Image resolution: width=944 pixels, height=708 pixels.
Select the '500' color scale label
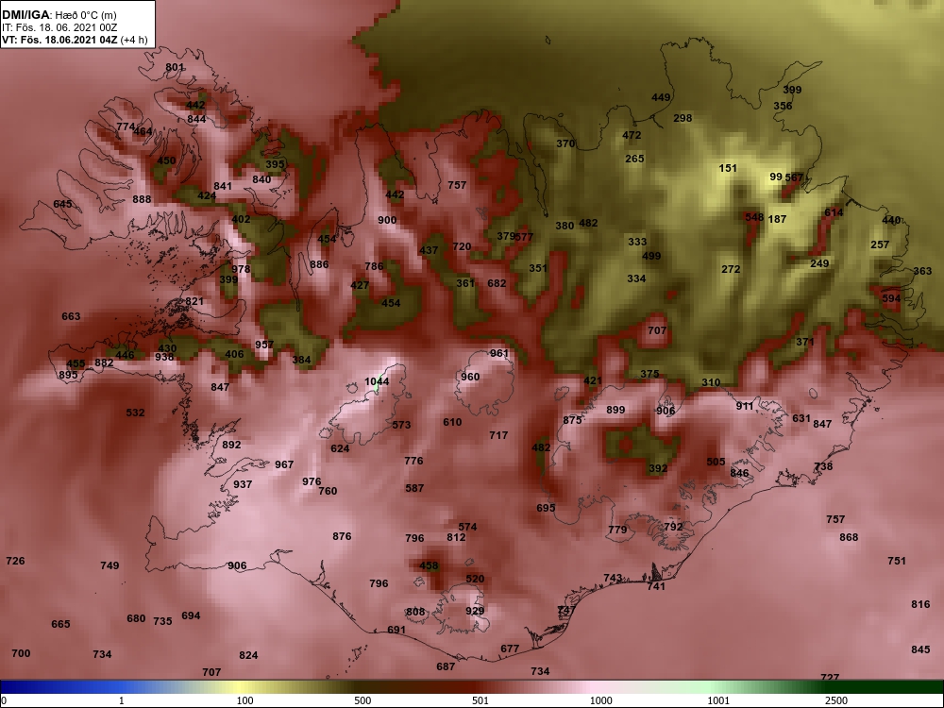[x=362, y=700]
